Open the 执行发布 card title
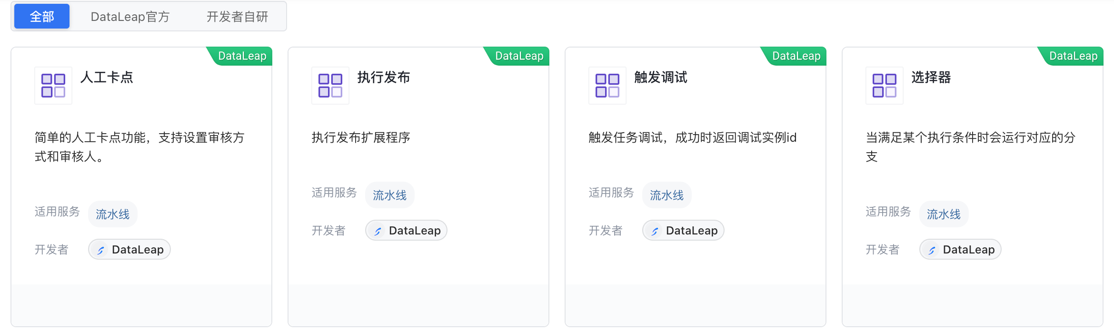 point(384,77)
